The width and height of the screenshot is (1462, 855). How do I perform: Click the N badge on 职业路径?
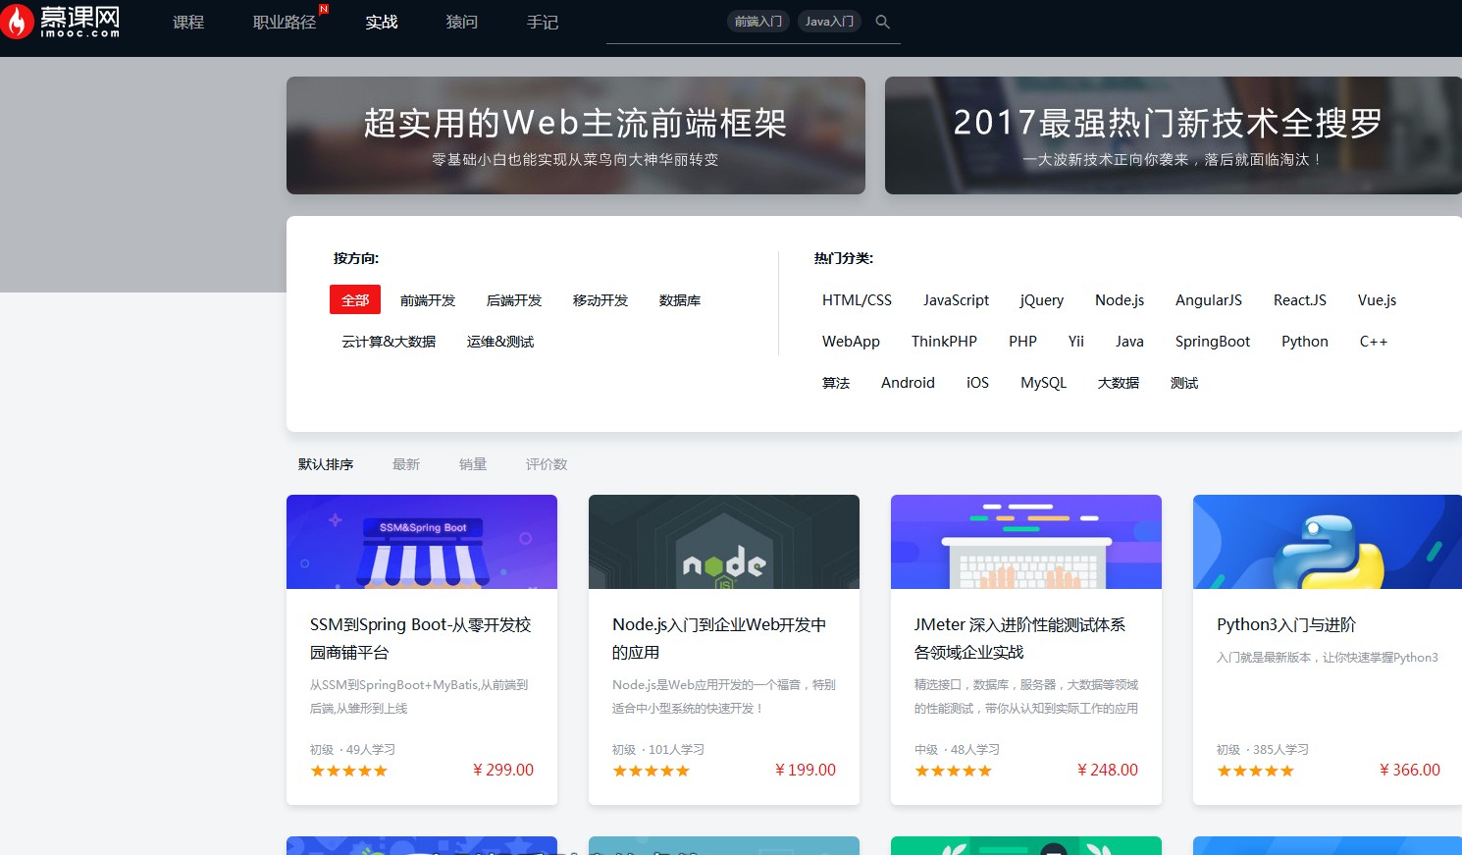(323, 9)
